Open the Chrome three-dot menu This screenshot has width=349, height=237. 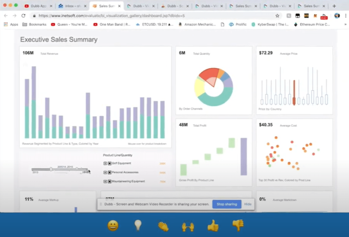point(346,16)
